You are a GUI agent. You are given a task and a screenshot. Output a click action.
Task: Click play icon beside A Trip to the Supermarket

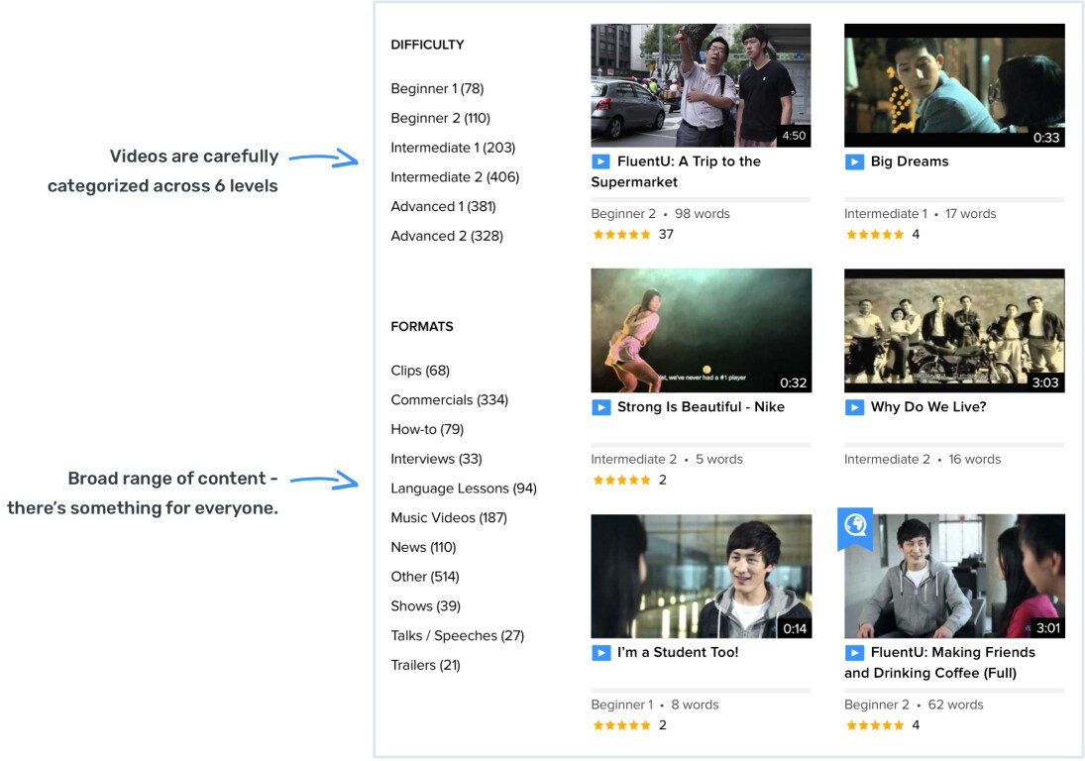tap(600, 162)
